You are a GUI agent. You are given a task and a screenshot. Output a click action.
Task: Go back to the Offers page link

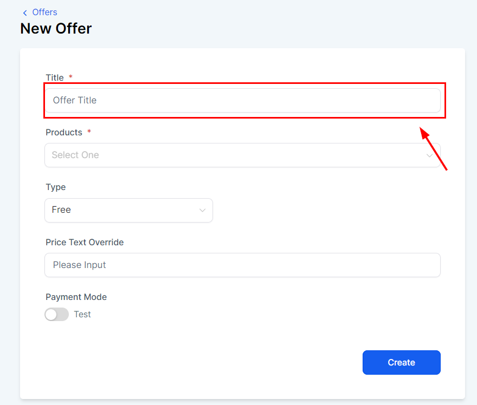(x=44, y=12)
